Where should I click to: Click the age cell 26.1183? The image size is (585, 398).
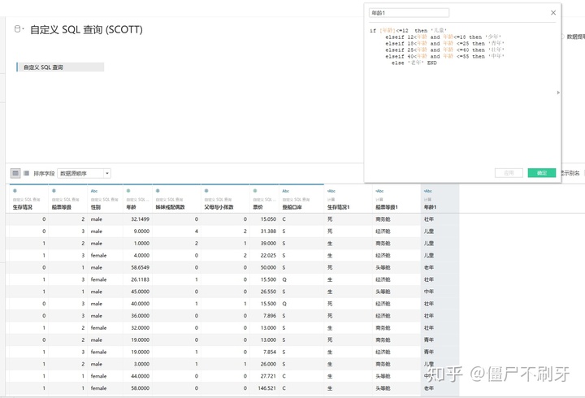tap(140, 279)
